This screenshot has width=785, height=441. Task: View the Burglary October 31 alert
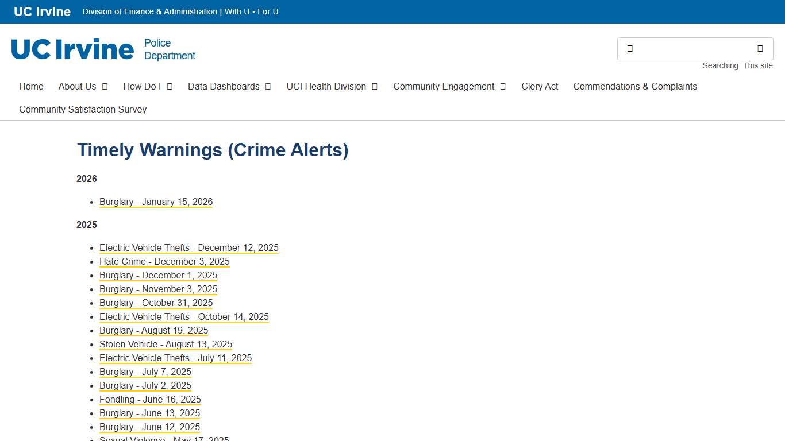click(156, 303)
